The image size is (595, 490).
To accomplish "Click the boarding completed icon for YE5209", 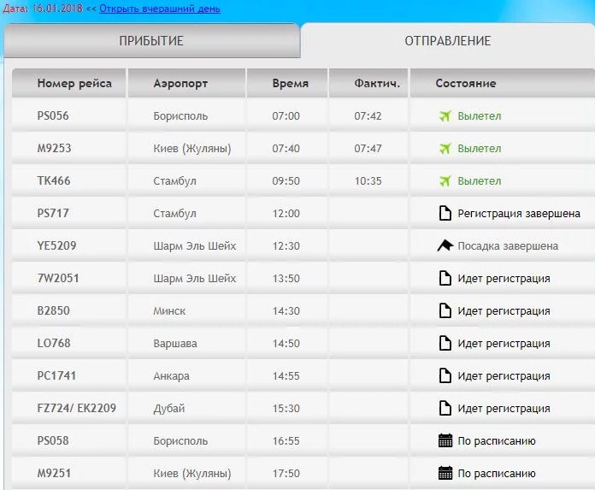I will click(444, 245).
